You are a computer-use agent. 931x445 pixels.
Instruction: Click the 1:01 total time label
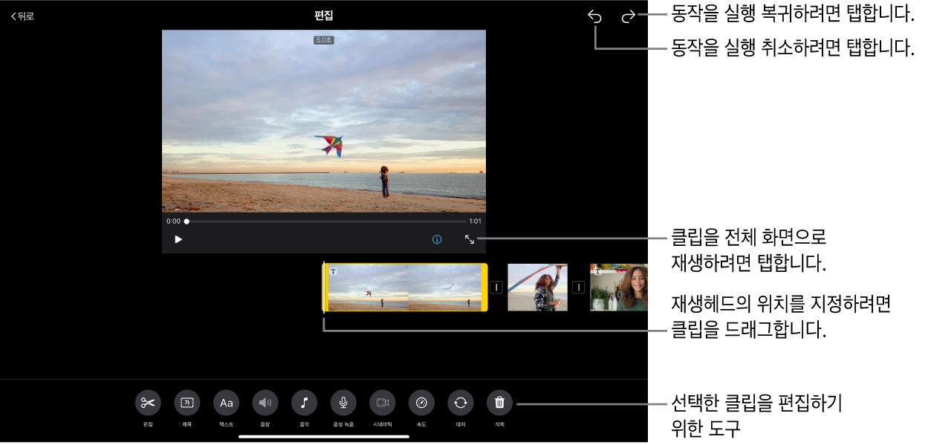475,221
